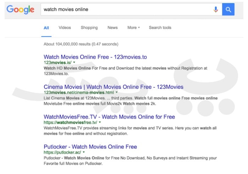Open Search tools
The height and width of the screenshot is (174, 248).
click(x=160, y=28)
